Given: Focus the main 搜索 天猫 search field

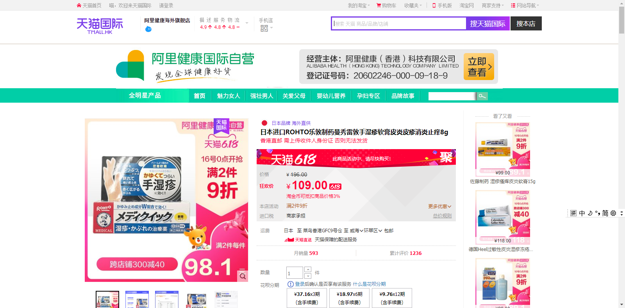Looking at the screenshot, I should point(399,24).
